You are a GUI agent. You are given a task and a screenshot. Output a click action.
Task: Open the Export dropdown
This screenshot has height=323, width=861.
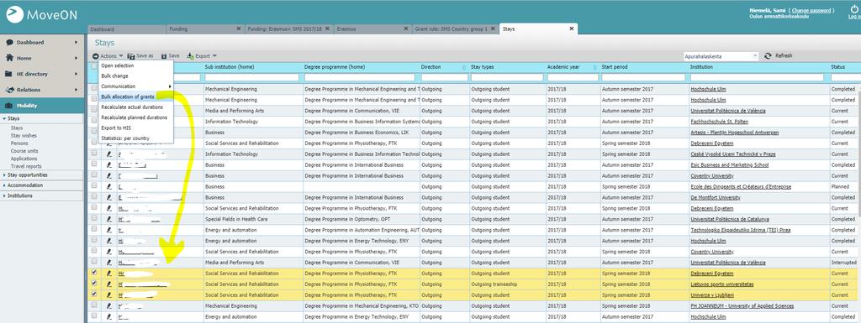click(202, 56)
